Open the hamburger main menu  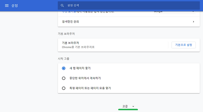(x=7, y=5)
